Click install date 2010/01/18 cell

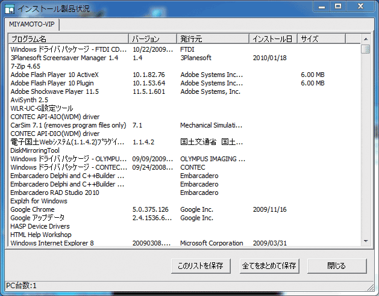coord(270,58)
